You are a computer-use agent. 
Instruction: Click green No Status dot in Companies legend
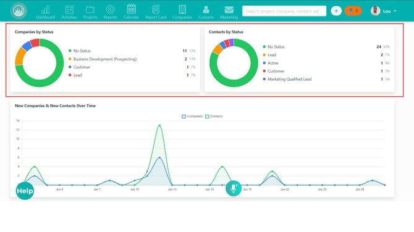(x=70, y=51)
